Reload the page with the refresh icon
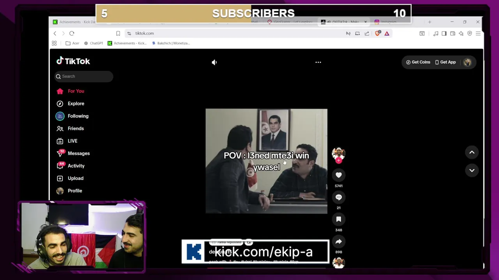This screenshot has width=499, height=280. (x=72, y=33)
